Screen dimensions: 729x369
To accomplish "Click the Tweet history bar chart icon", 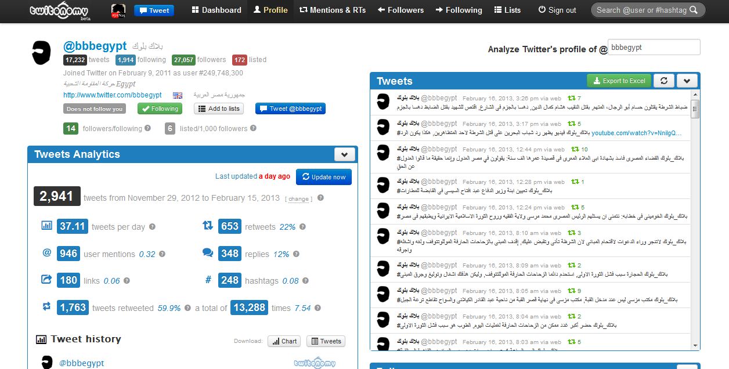I will 41,339.
